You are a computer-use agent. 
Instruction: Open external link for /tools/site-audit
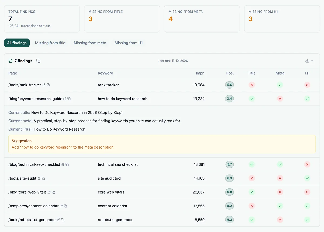point(39,178)
